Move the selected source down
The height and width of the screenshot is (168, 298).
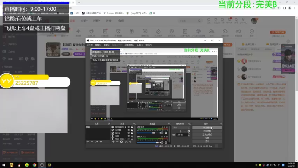[130, 142]
